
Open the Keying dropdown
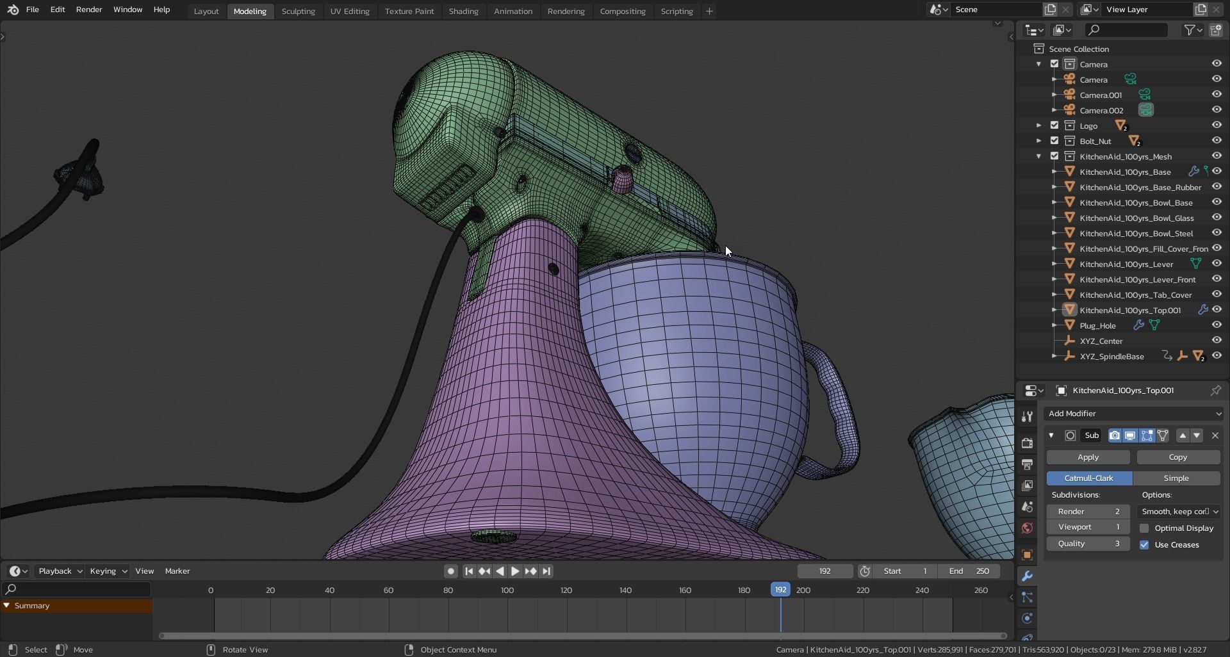pos(108,571)
